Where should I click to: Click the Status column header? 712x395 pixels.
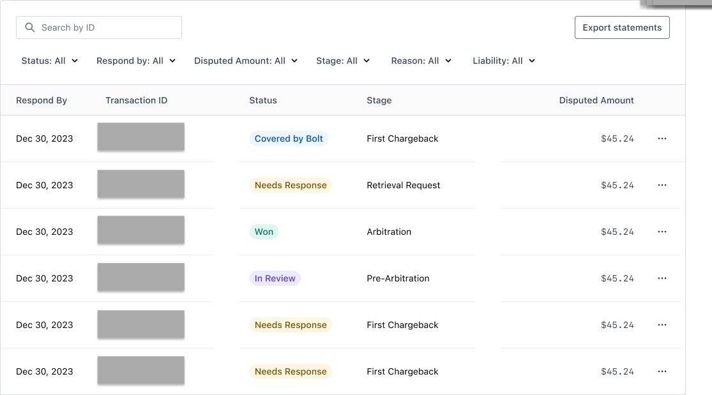coord(263,100)
